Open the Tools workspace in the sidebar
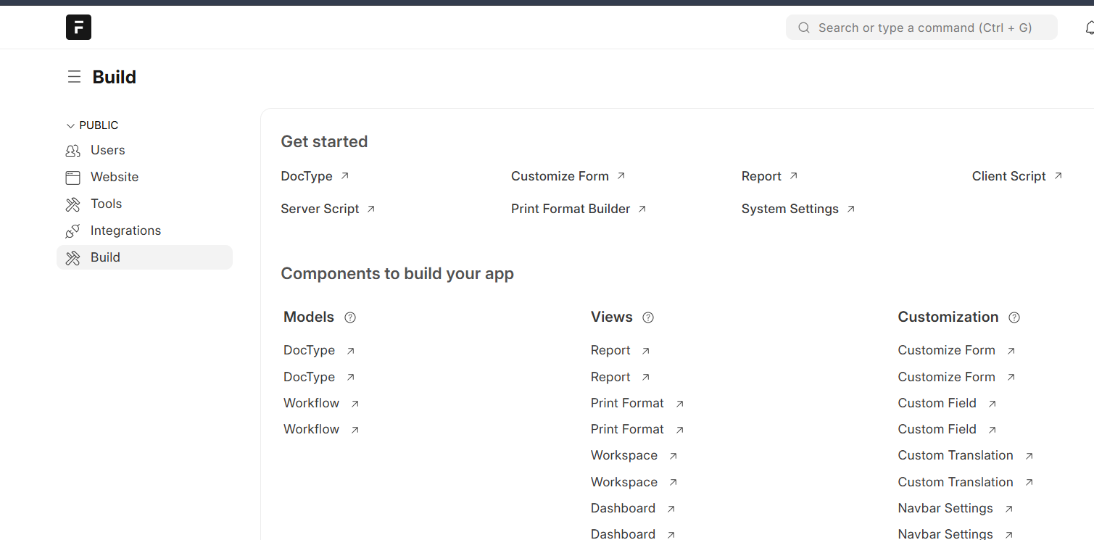Image resolution: width=1094 pixels, height=540 pixels. pos(106,204)
